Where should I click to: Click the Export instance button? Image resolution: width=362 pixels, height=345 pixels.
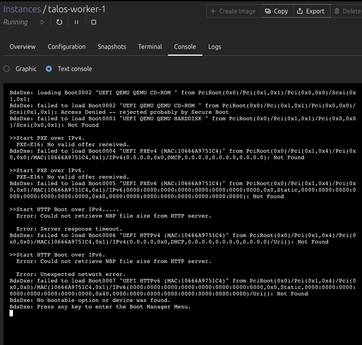[312, 11]
